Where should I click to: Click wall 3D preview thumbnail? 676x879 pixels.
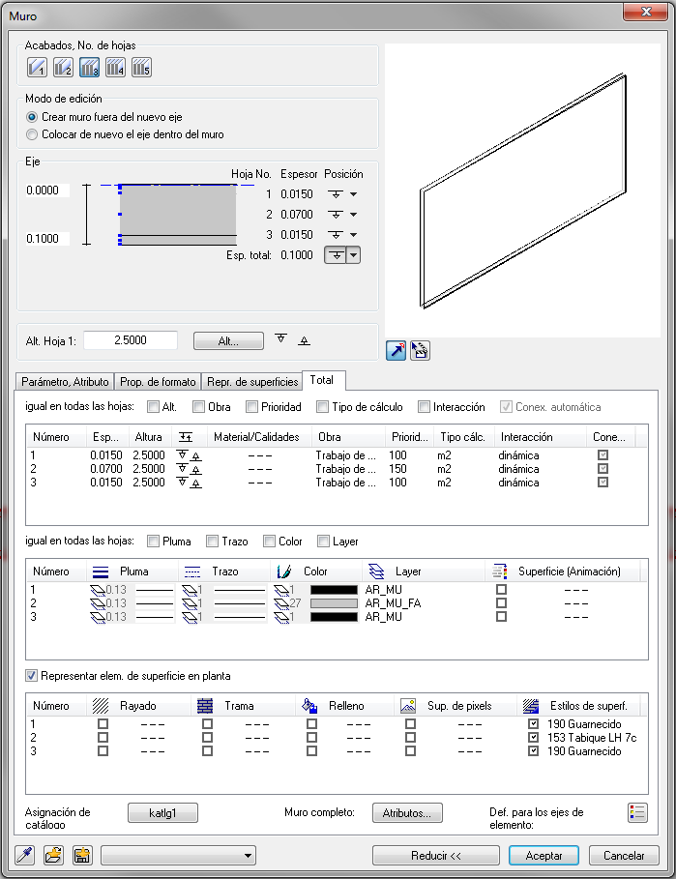pos(522,190)
